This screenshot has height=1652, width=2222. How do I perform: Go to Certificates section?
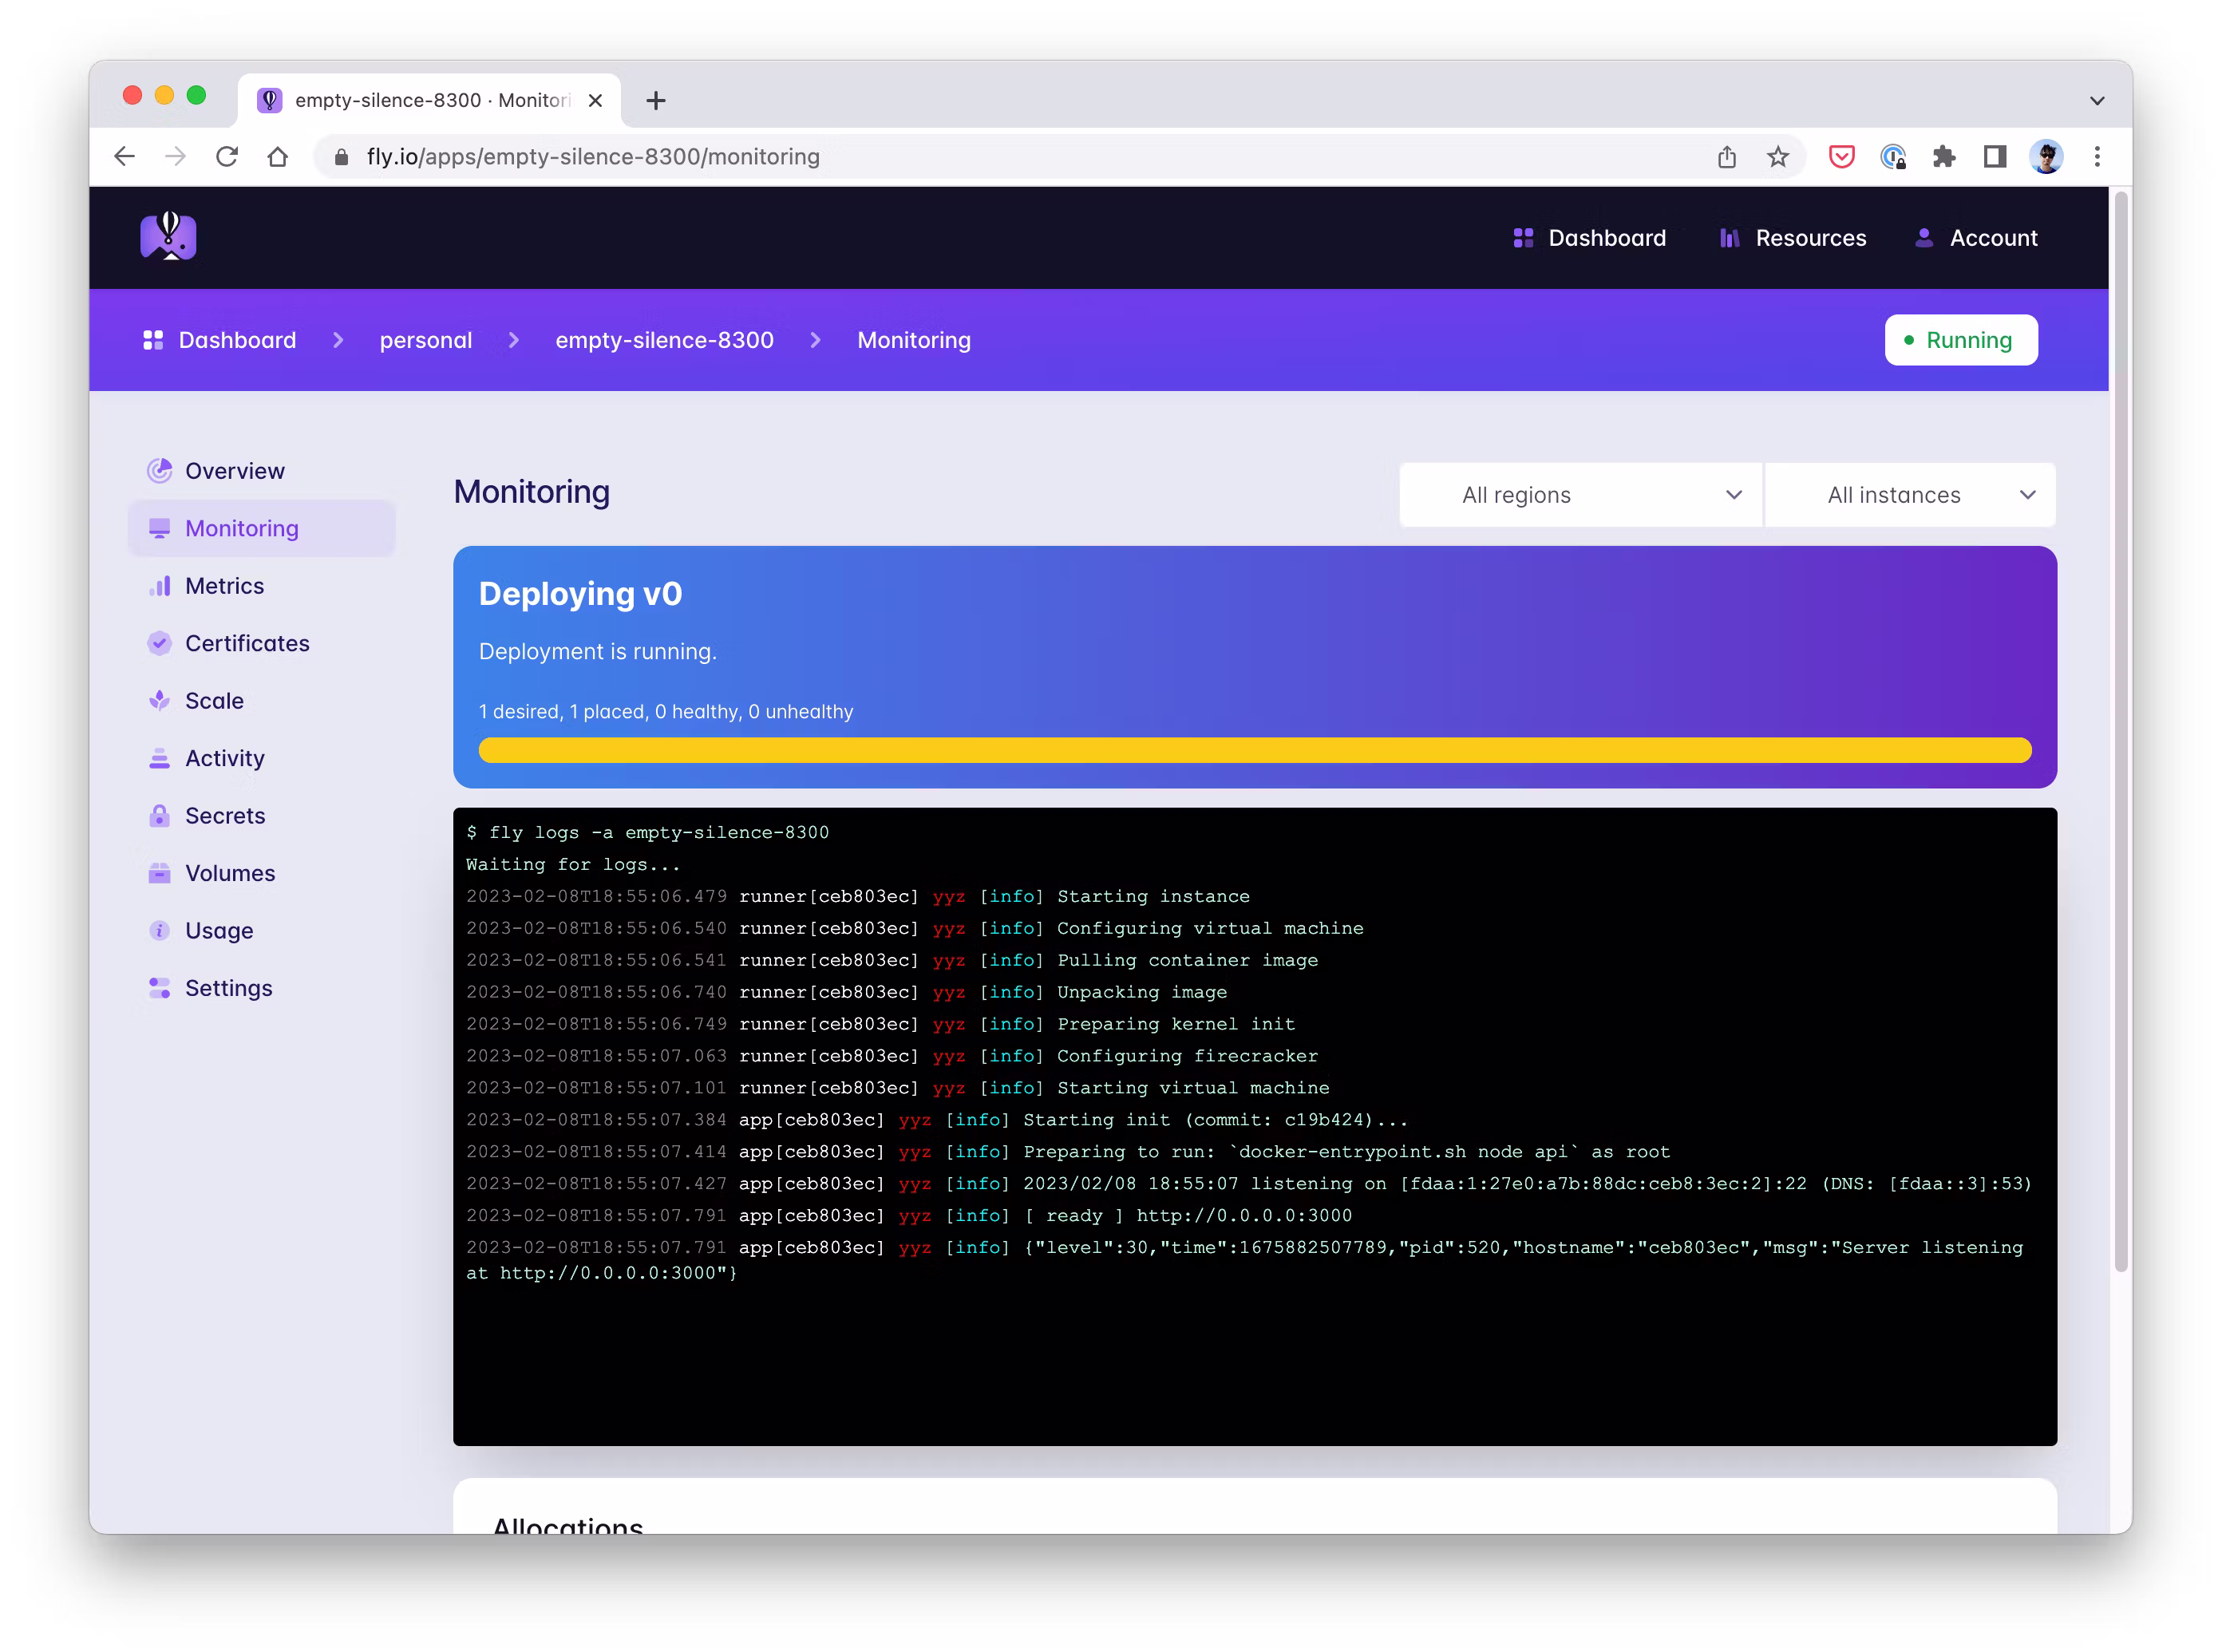coord(247,643)
